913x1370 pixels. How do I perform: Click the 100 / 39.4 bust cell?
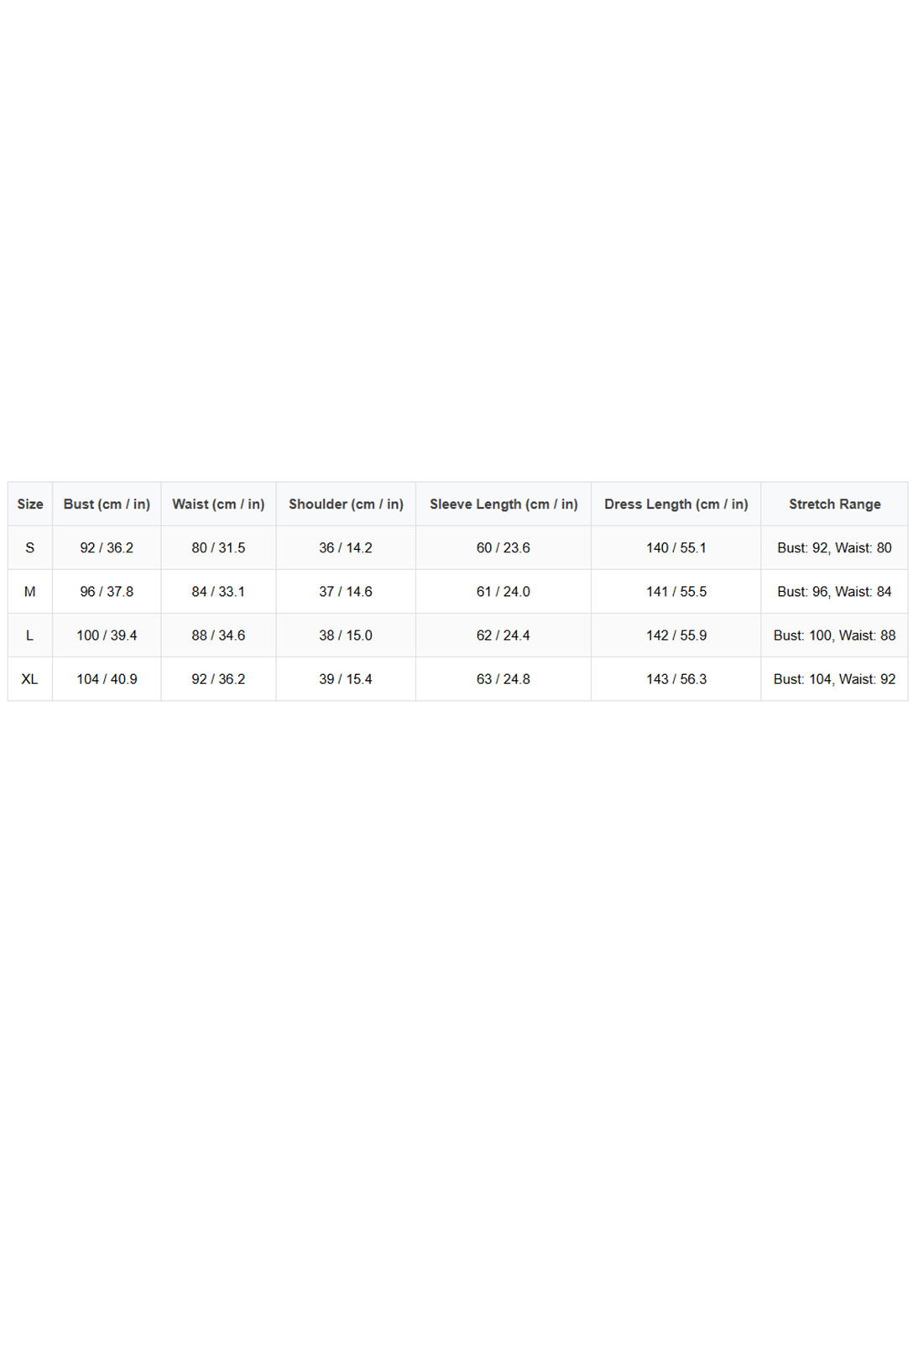tap(107, 635)
